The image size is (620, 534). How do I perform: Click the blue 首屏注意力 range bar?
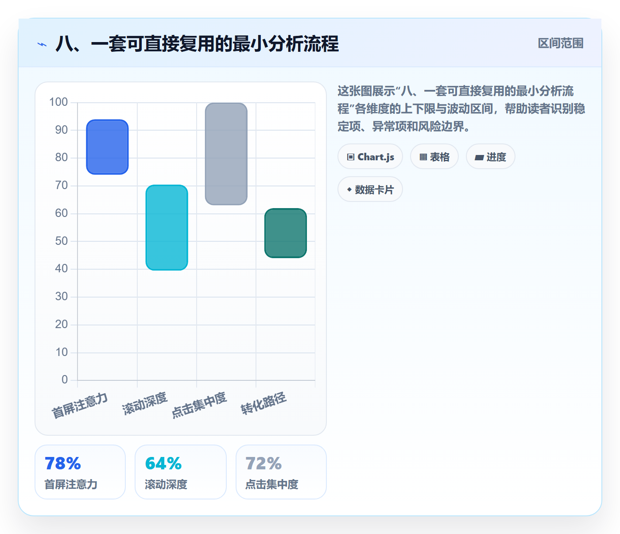tap(107, 147)
